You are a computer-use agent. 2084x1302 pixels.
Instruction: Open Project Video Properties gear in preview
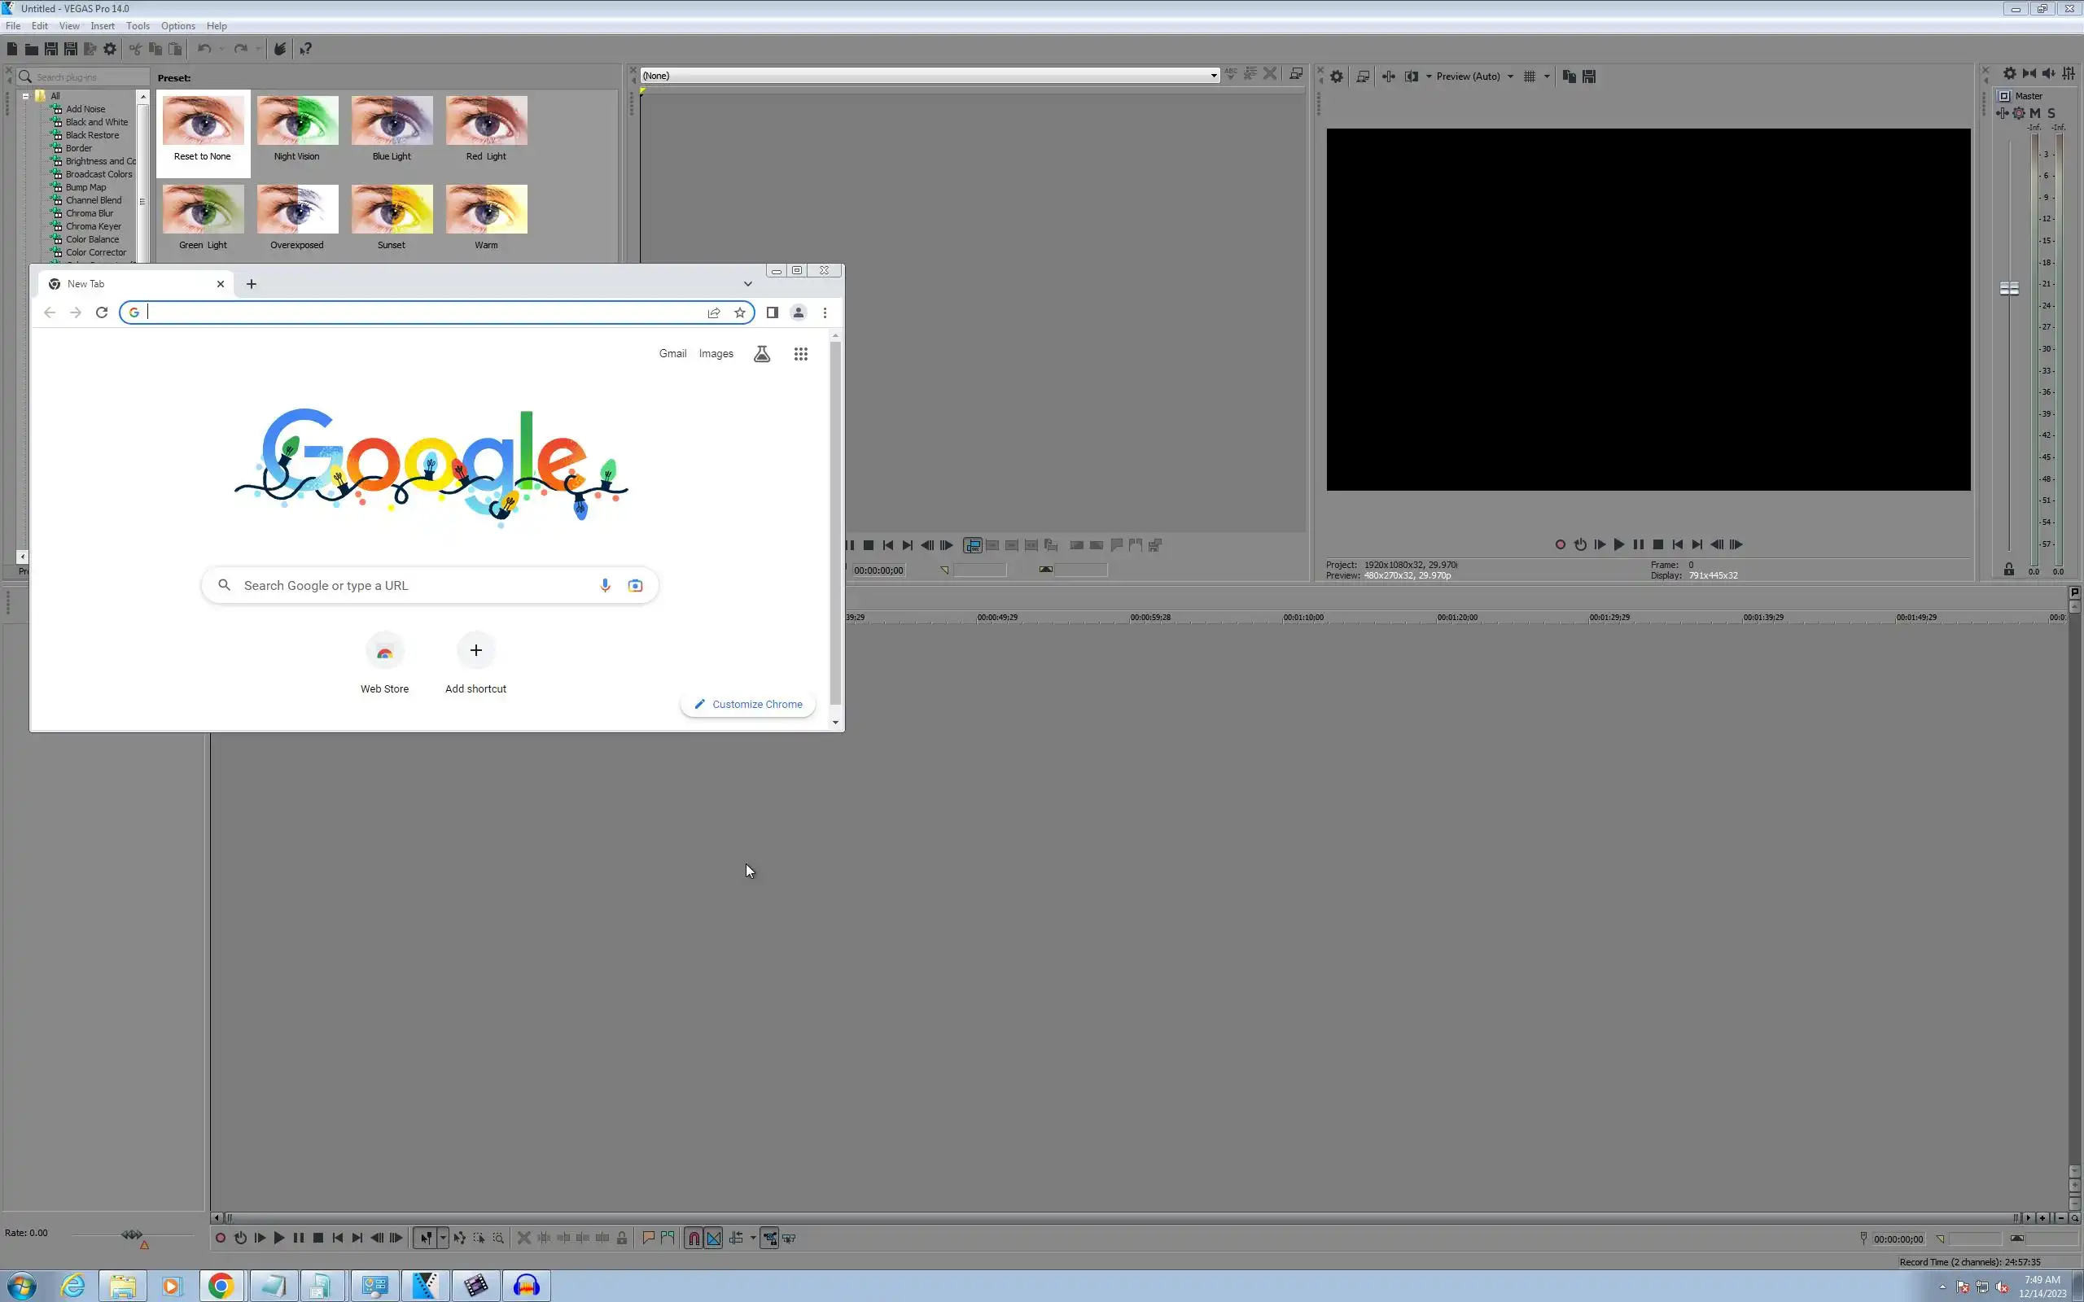(1337, 76)
